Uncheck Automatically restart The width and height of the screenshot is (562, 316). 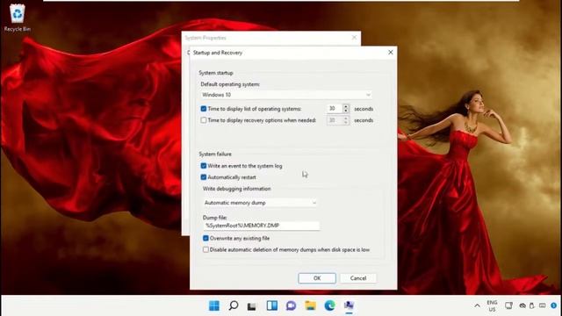(x=204, y=177)
